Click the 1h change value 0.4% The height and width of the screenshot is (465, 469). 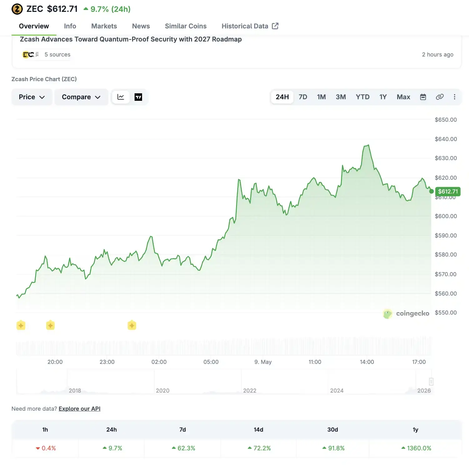coord(46,448)
